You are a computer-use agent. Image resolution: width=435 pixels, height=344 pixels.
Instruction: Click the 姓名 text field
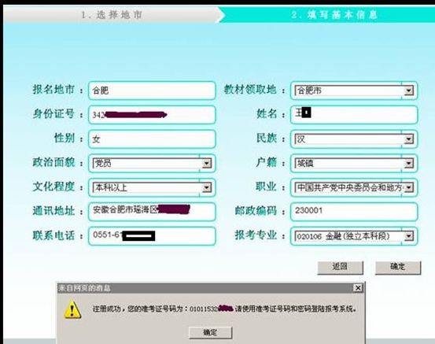coord(354,115)
